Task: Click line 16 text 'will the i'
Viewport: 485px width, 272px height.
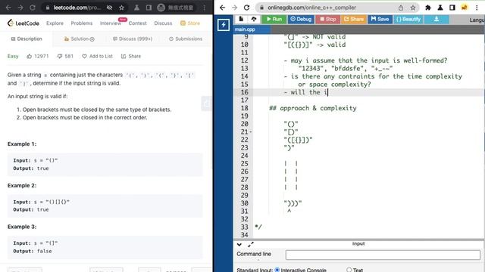Action: click(x=308, y=92)
